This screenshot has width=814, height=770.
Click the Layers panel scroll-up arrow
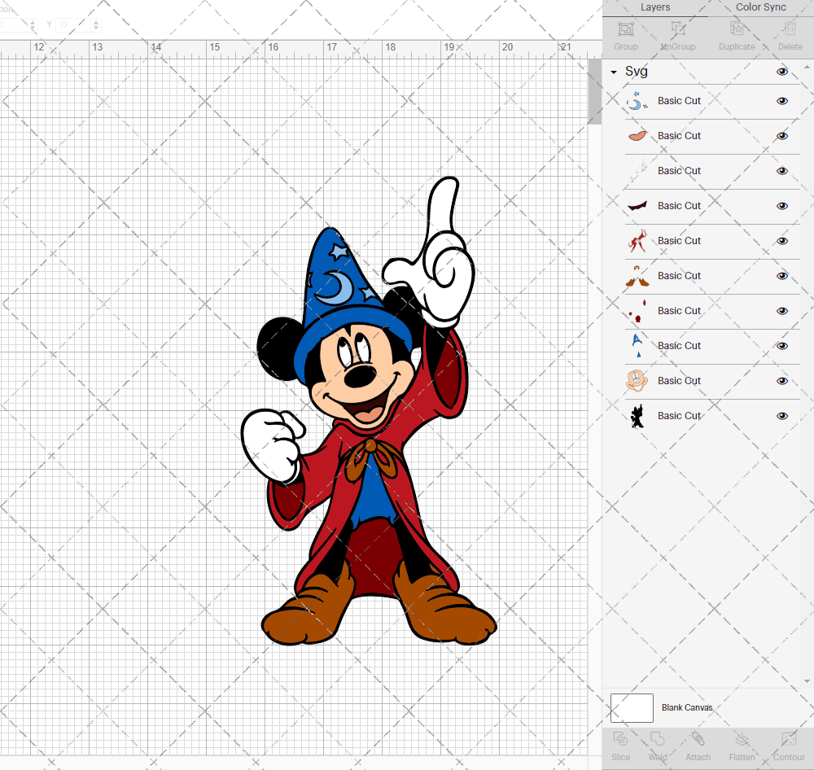click(806, 68)
